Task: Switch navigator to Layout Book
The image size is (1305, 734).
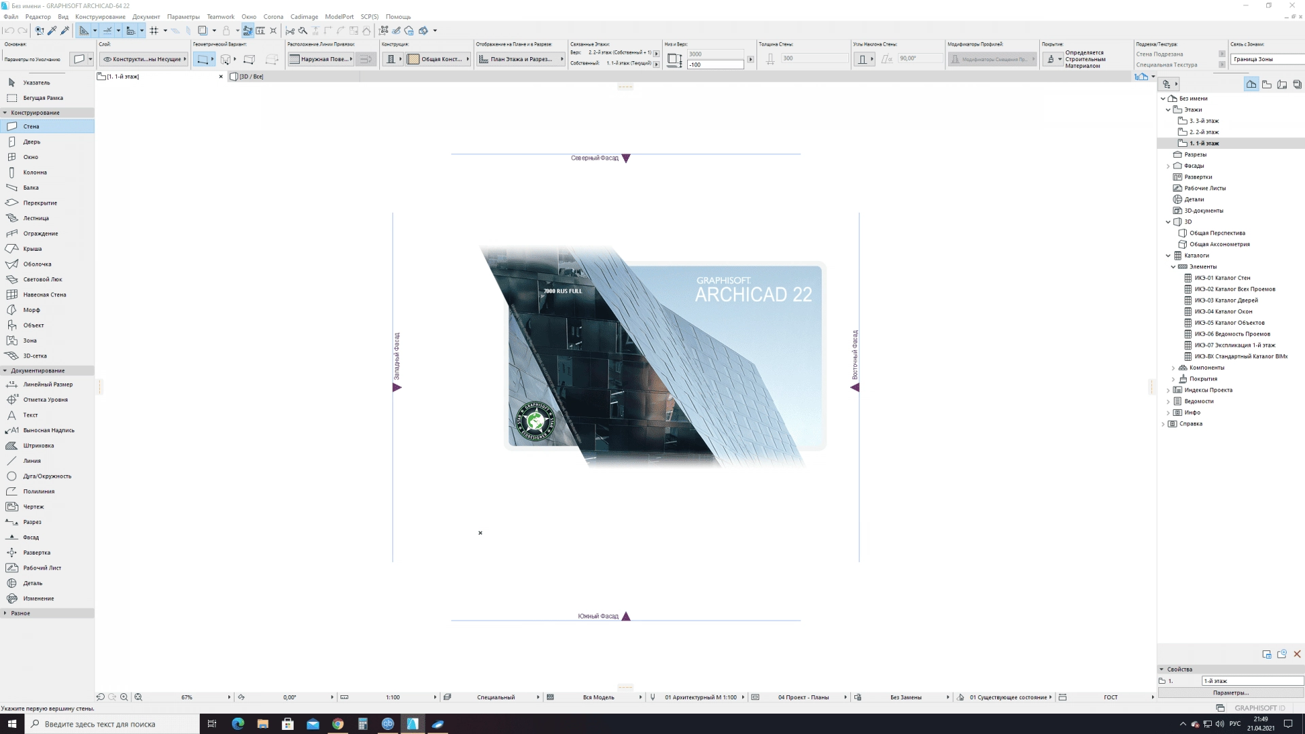Action: 1282,84
